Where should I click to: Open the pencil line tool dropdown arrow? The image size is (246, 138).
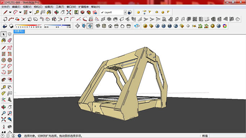pyautogui.click(x=10, y=12)
